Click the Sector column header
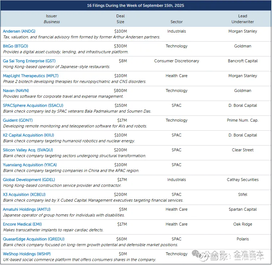 [x=176, y=22]
